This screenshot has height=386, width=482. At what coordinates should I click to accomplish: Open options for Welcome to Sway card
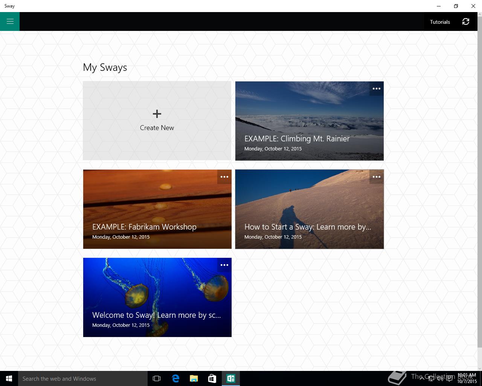pyautogui.click(x=224, y=265)
